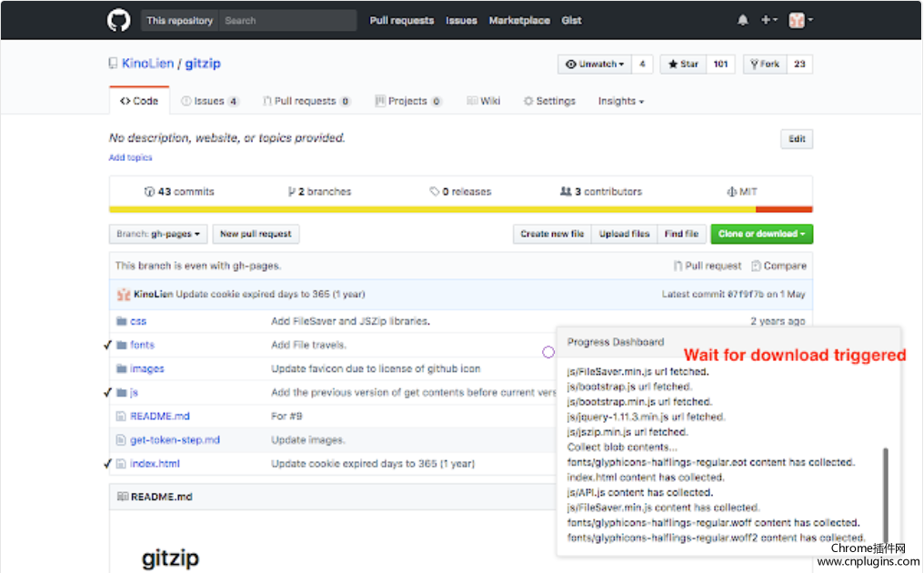Open the KinoLien owner link
924x573 pixels.
point(148,64)
